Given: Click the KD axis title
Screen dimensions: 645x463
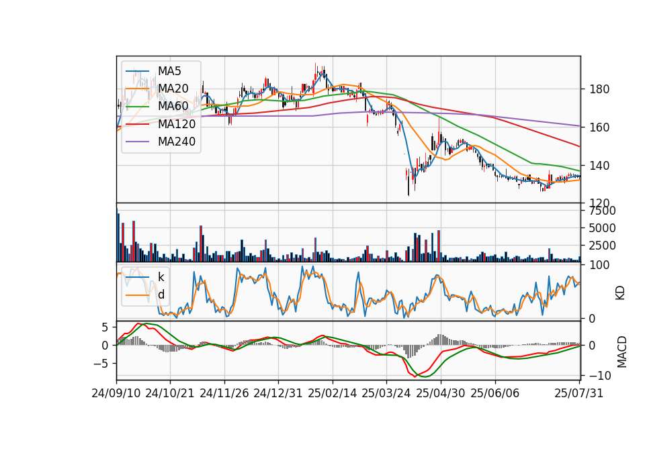Looking at the screenshot, I should pos(620,293).
